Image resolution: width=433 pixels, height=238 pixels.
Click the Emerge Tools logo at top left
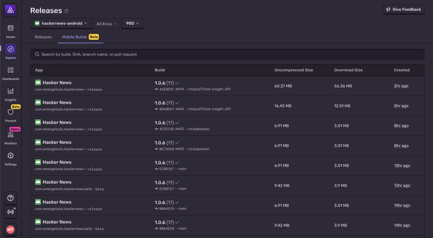click(10, 10)
